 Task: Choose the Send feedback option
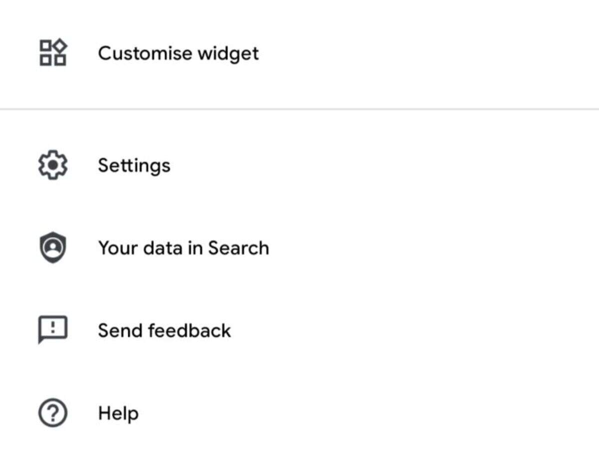tap(164, 330)
